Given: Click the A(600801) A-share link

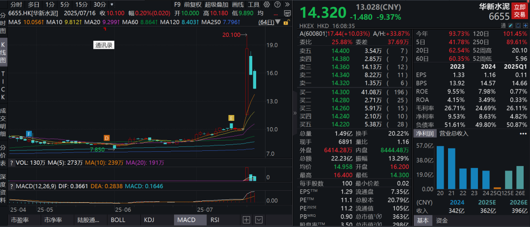Looking at the screenshot, I should click(x=313, y=34).
